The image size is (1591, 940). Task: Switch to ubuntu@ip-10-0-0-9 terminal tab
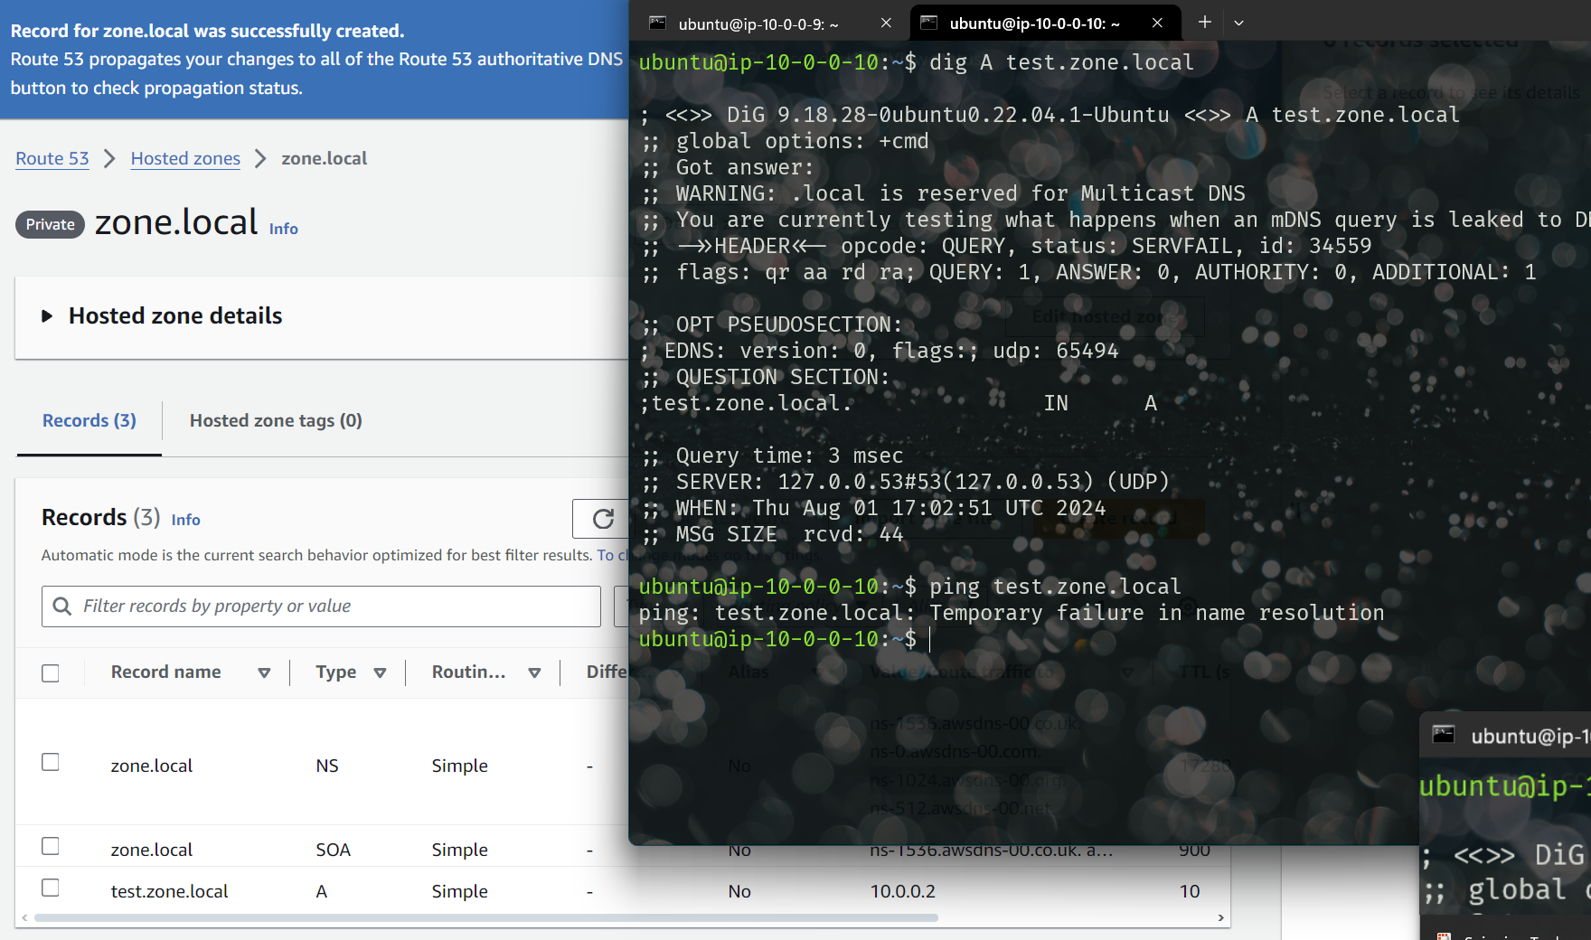click(758, 24)
